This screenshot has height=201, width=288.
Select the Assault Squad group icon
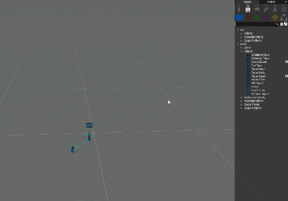pyautogui.click(x=248, y=62)
